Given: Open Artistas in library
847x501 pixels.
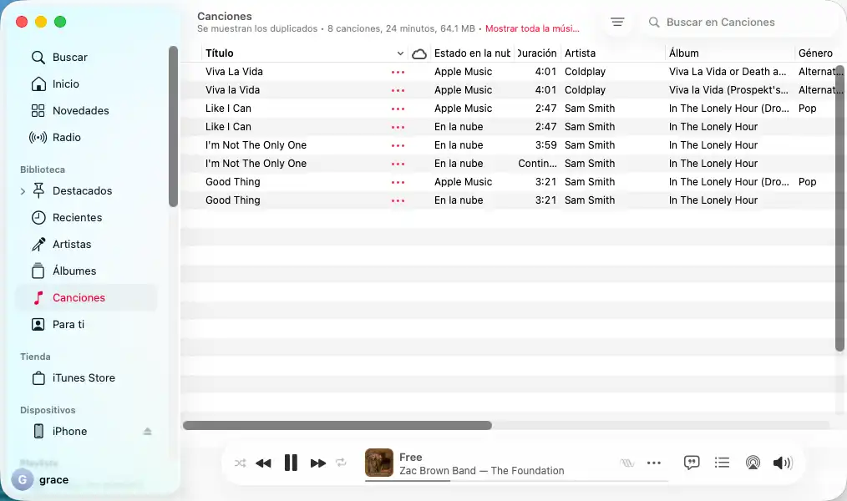Looking at the screenshot, I should (x=62, y=245).
